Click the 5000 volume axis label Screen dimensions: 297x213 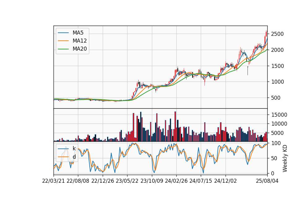(277, 133)
